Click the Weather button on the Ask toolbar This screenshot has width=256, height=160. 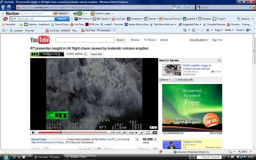(x=205, y=19)
